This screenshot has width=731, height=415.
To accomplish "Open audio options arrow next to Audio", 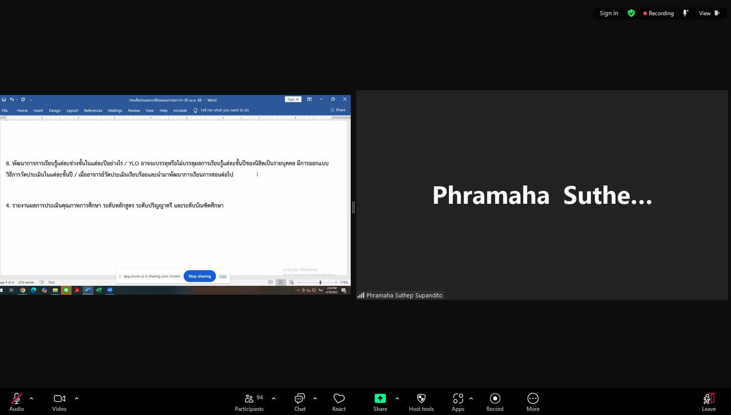I will tap(31, 398).
